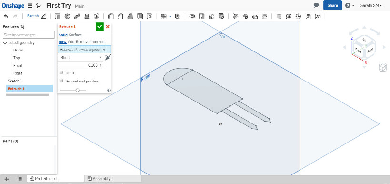The image size is (390, 184).
Task: Open the versions and branches icon
Action: click(x=38, y=5)
